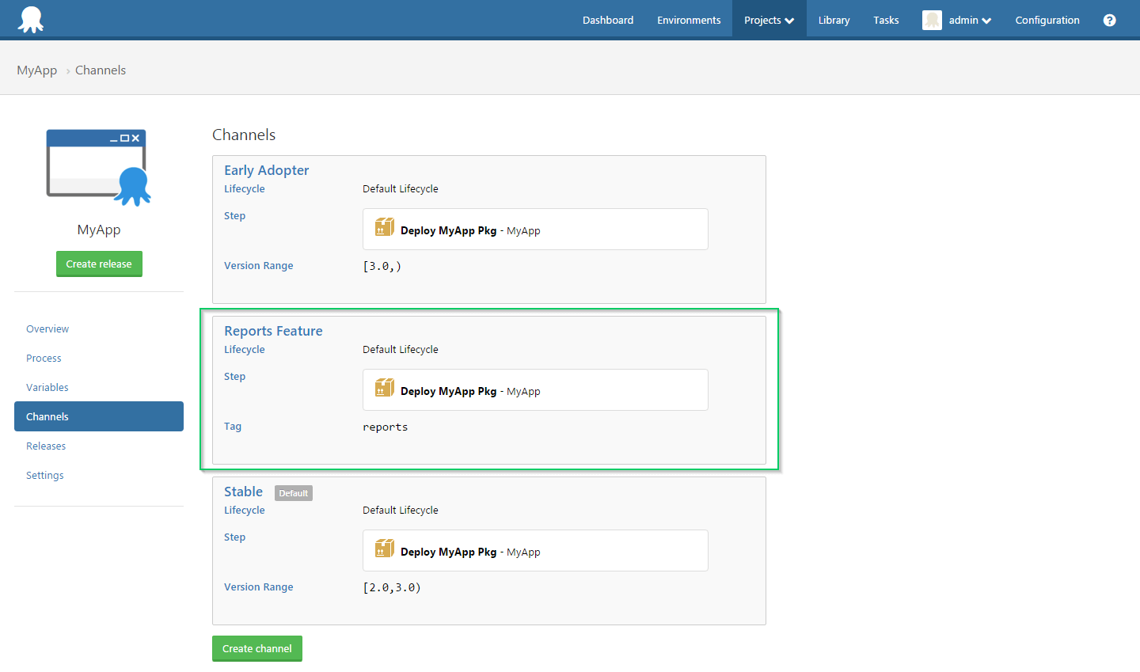
Task: Click the MyApp breadcrumb link
Action: coord(36,70)
